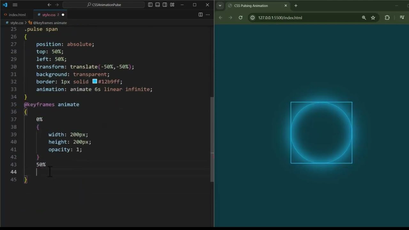
Task: Close the CSS Pulsing Animation browser tab
Action: (286, 6)
